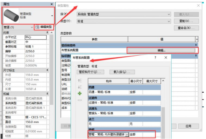Click the Load Family button

tap(122, 72)
